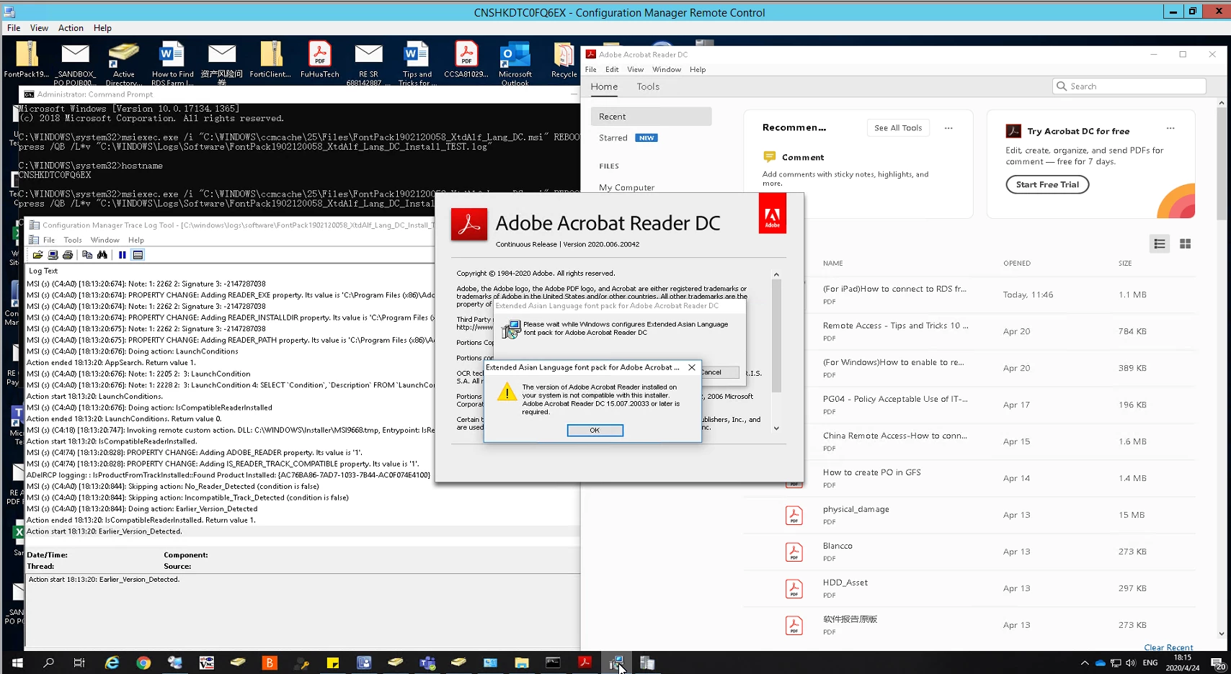Viewport: 1231px width, 674px height.
Task: Open Microsoft Outlook desktop icon
Action: point(515,63)
